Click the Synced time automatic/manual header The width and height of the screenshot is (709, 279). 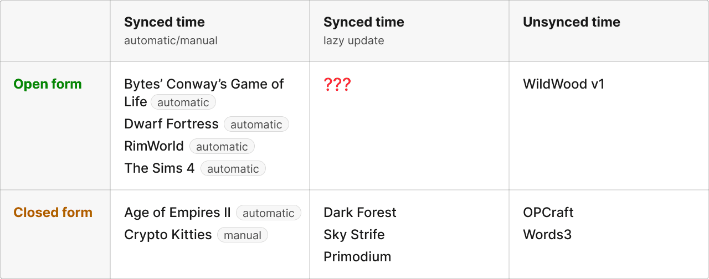(x=171, y=30)
